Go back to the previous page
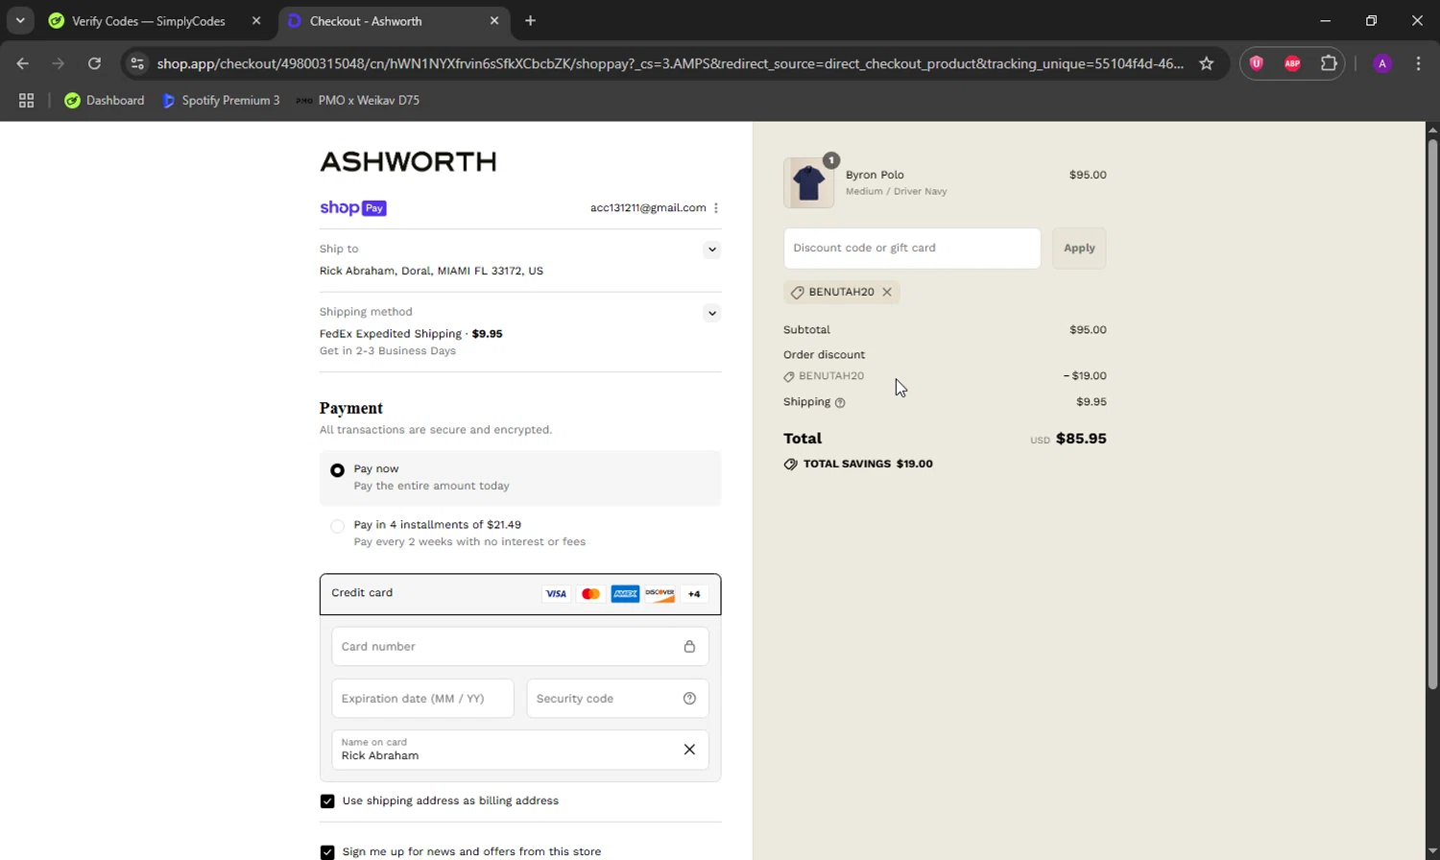This screenshot has height=860, width=1440. click(x=23, y=63)
